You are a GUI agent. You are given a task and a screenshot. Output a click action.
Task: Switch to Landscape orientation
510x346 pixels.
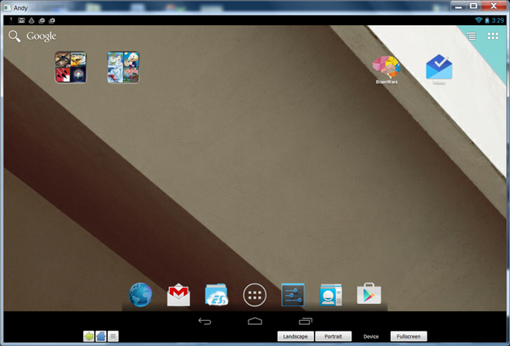click(295, 336)
